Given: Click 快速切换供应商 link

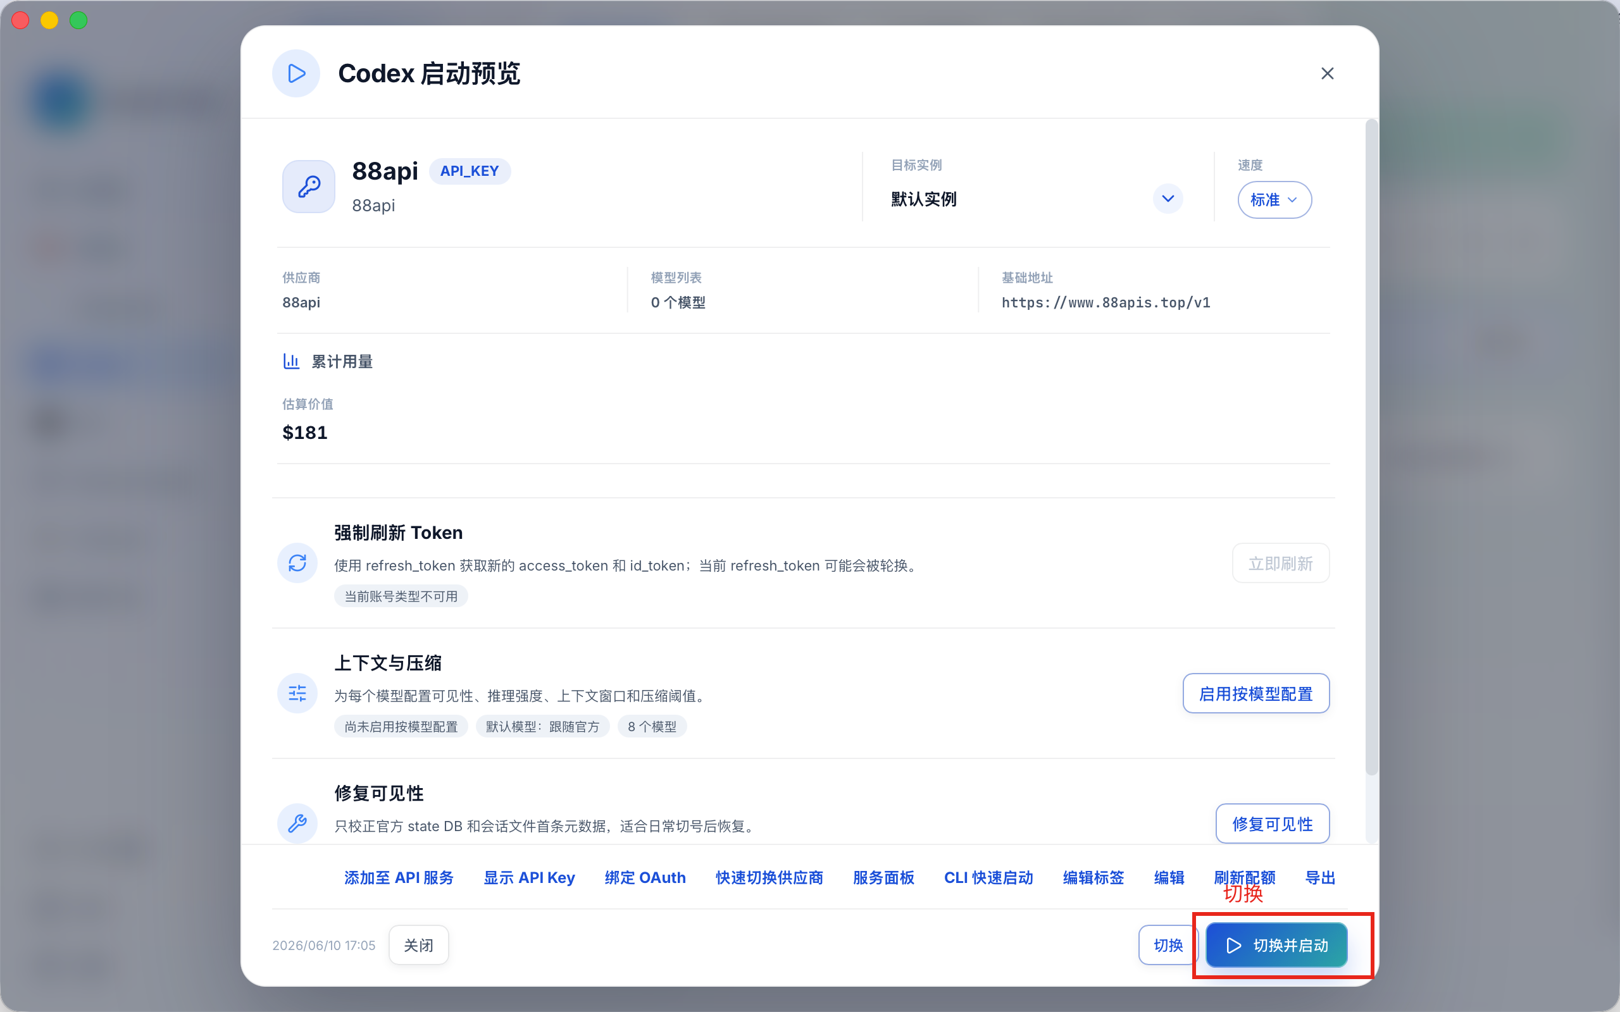Looking at the screenshot, I should (769, 877).
